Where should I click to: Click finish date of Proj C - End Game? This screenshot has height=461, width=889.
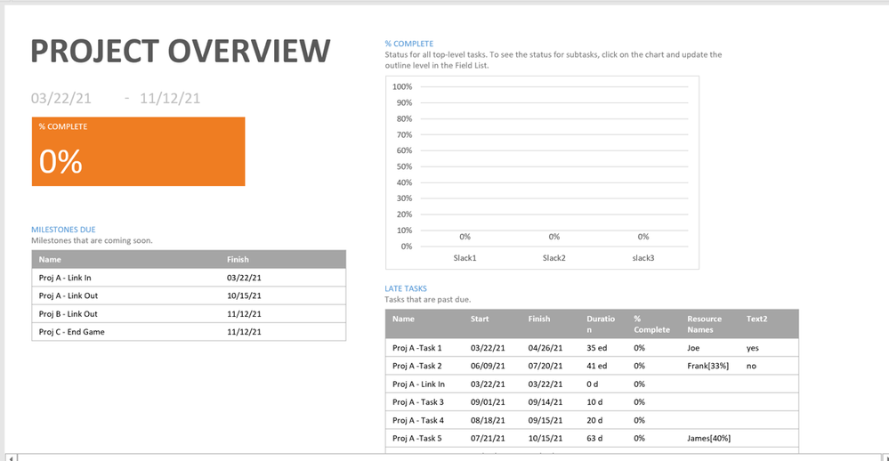(x=244, y=332)
